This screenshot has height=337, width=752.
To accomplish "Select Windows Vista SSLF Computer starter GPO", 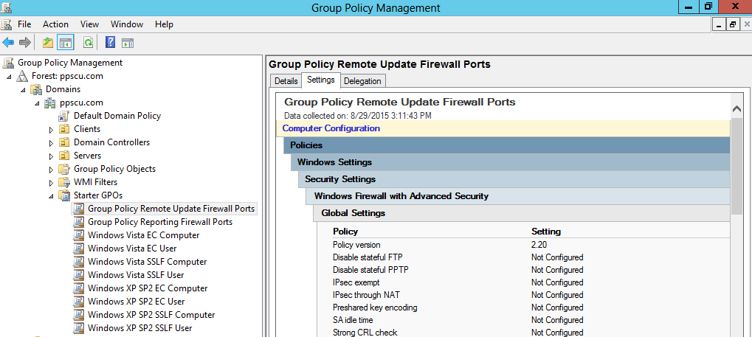I will point(148,262).
